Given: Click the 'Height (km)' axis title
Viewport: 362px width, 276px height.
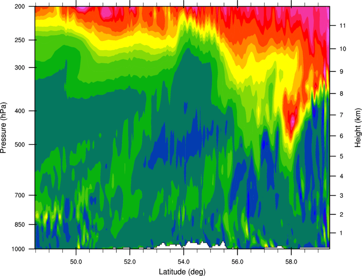Looking at the screenshot, I should [358, 127].
